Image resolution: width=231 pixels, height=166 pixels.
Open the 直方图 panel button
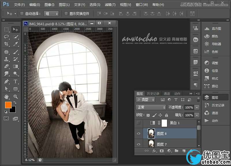tap(213, 29)
